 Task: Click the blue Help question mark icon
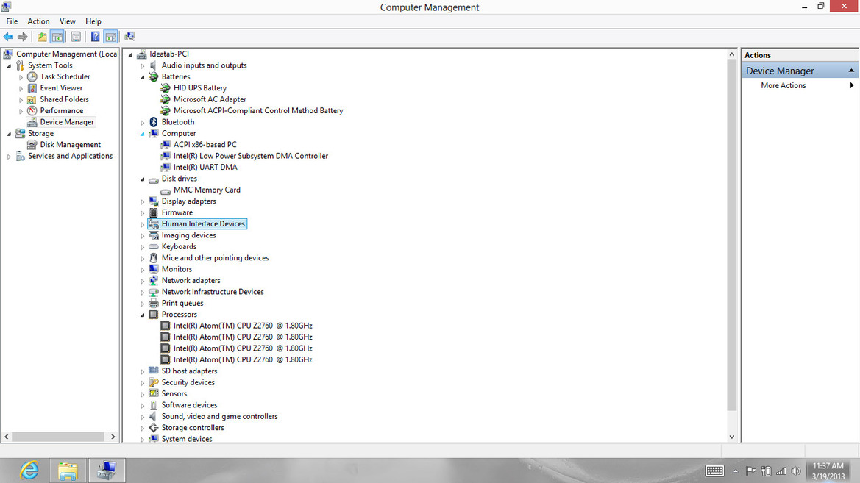(x=95, y=37)
